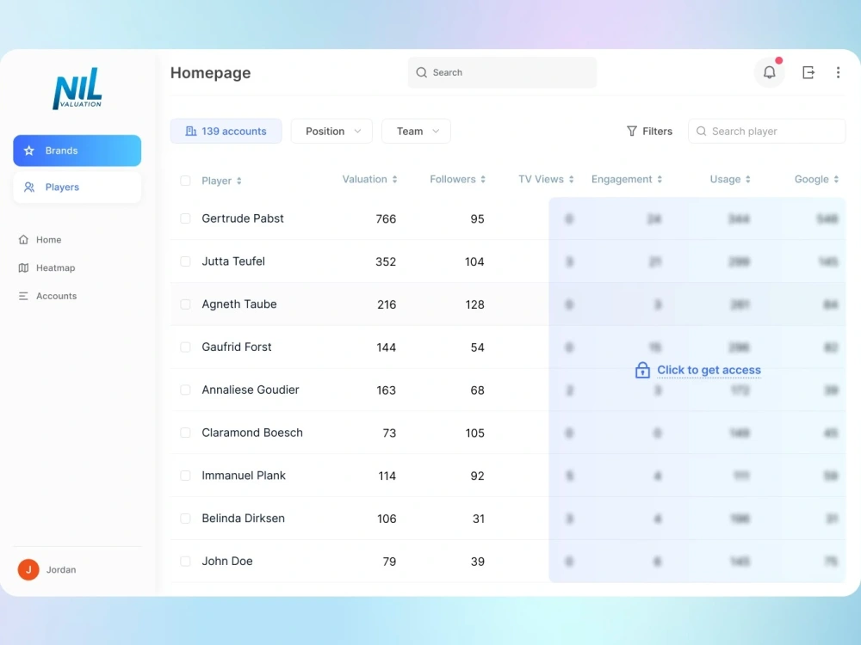861x645 pixels.
Task: Check the Jutta Teufel row checkbox
Action: coord(186,261)
